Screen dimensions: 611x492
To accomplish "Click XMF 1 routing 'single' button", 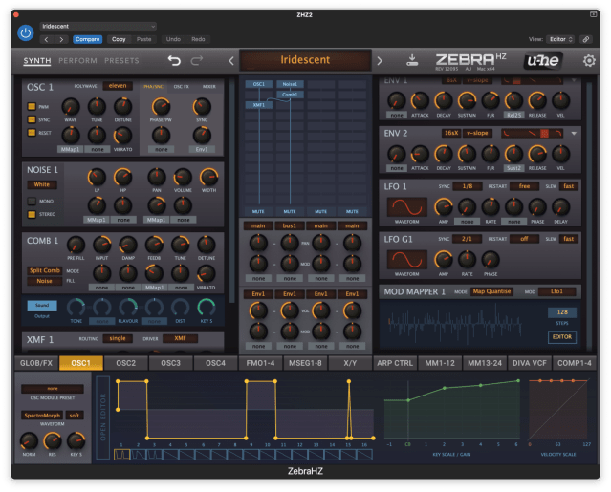I will (118, 338).
